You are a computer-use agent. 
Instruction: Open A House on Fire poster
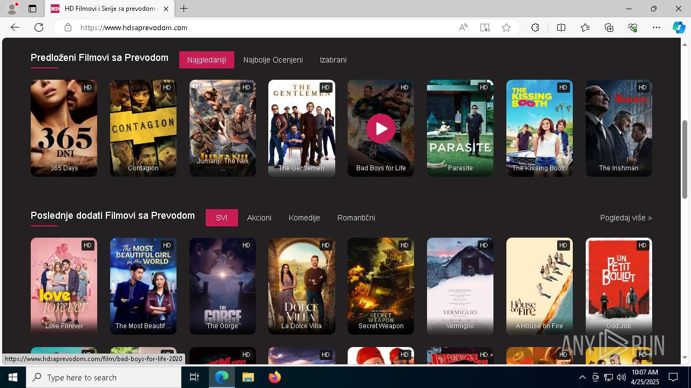539,286
